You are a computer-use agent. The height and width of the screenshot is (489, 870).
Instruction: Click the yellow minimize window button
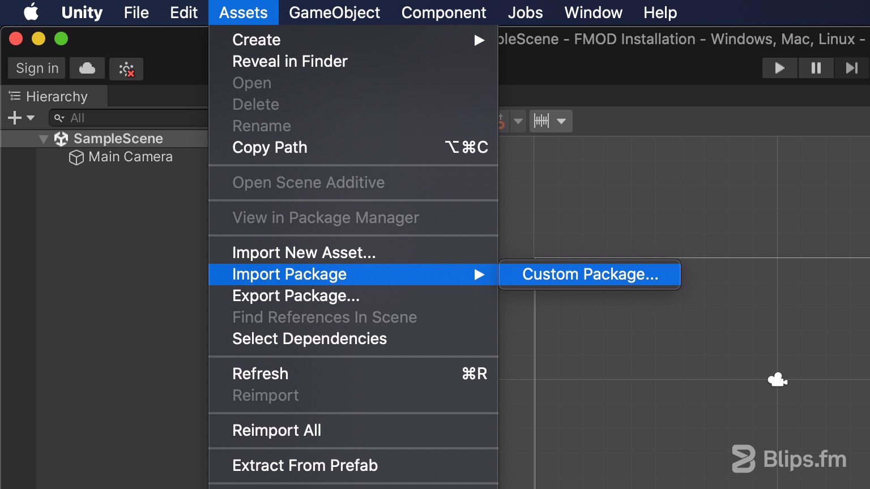[39, 38]
